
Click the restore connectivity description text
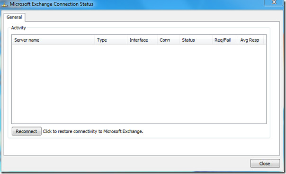point(93,131)
